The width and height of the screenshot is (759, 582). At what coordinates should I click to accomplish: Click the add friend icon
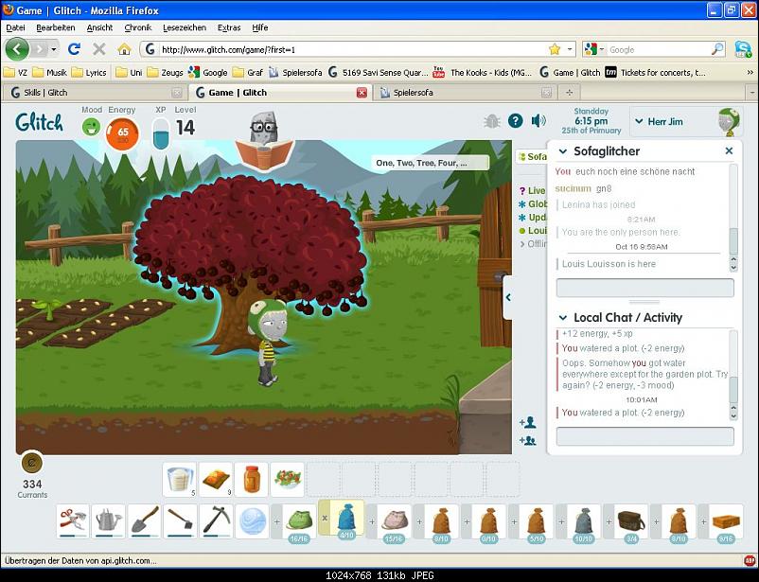pyautogui.click(x=527, y=422)
